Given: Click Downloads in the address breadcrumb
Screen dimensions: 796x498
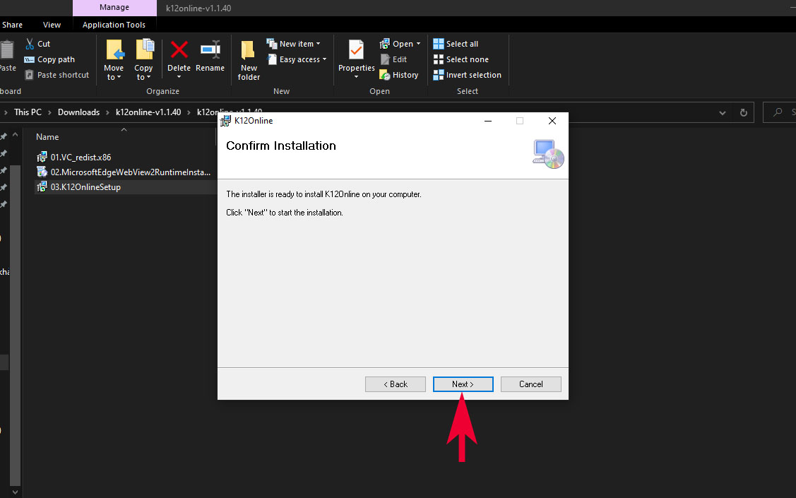Looking at the screenshot, I should 78,112.
